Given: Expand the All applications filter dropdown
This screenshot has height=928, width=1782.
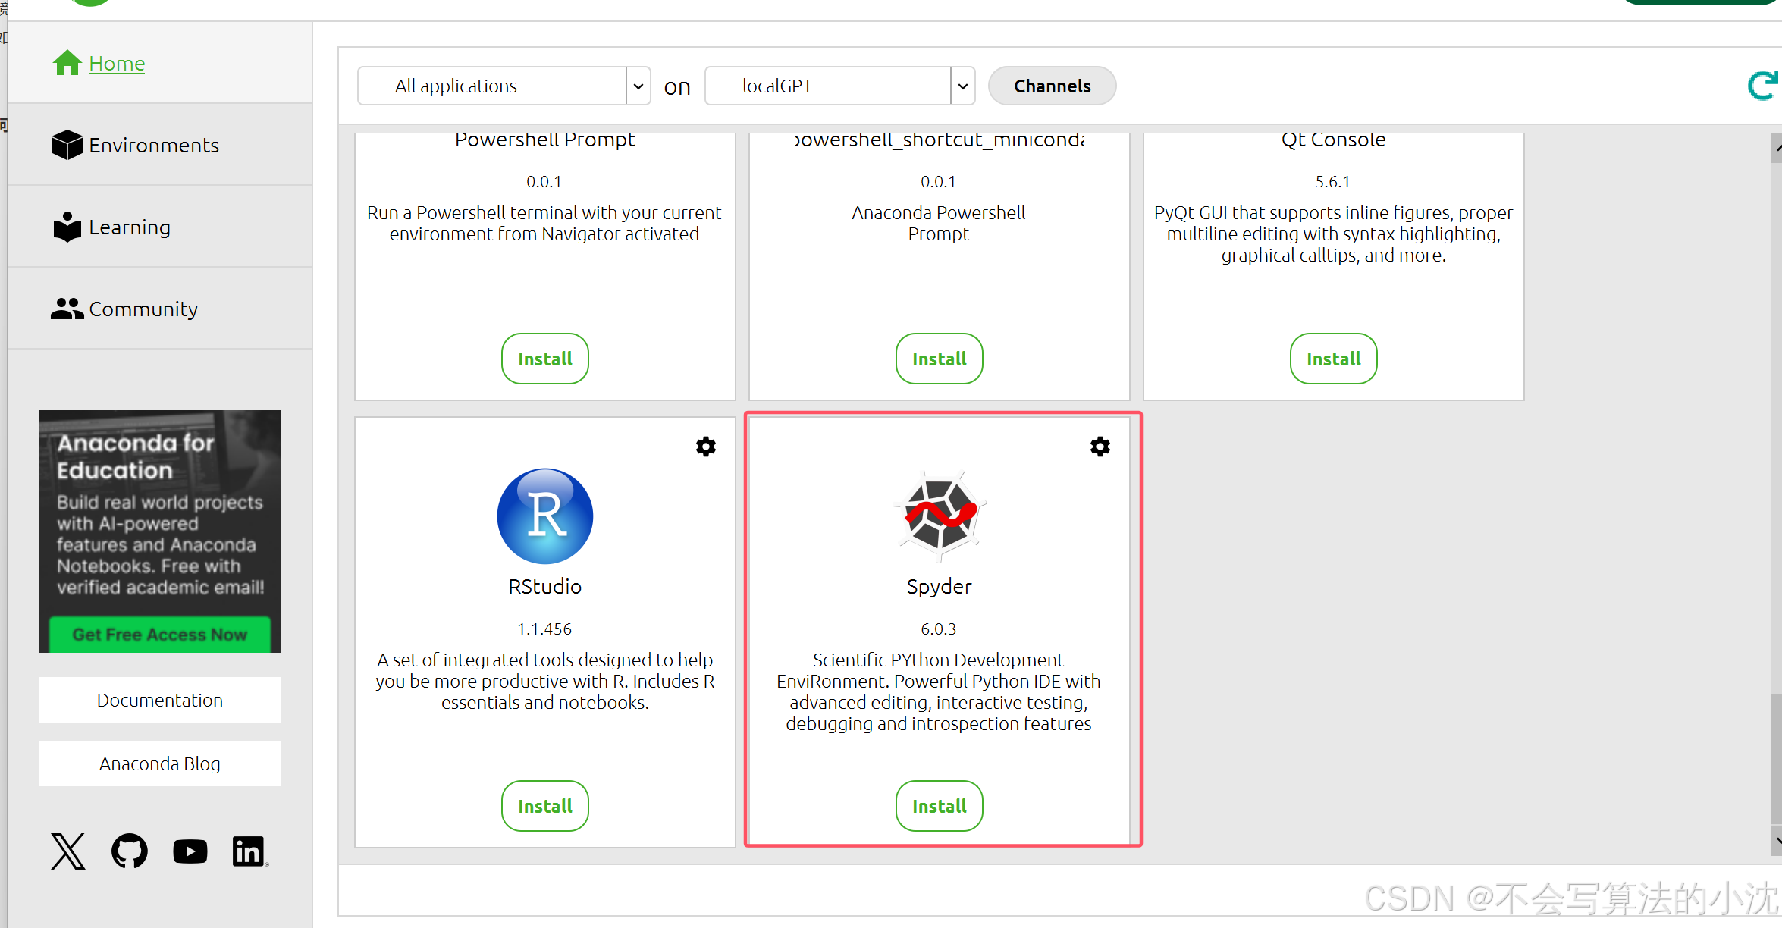Looking at the screenshot, I should (638, 86).
